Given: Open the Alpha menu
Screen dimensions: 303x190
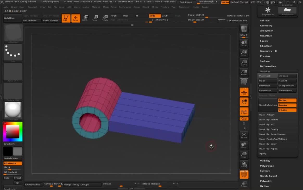Looking at the screenshot, I should pyautogui.click(x=6, y=7).
